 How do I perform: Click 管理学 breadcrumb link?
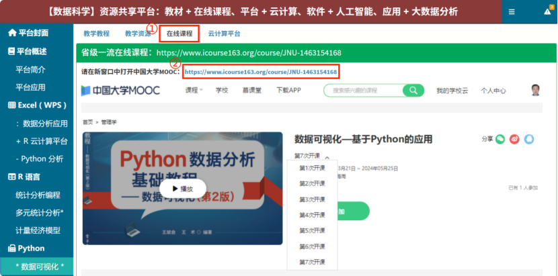tap(109, 122)
